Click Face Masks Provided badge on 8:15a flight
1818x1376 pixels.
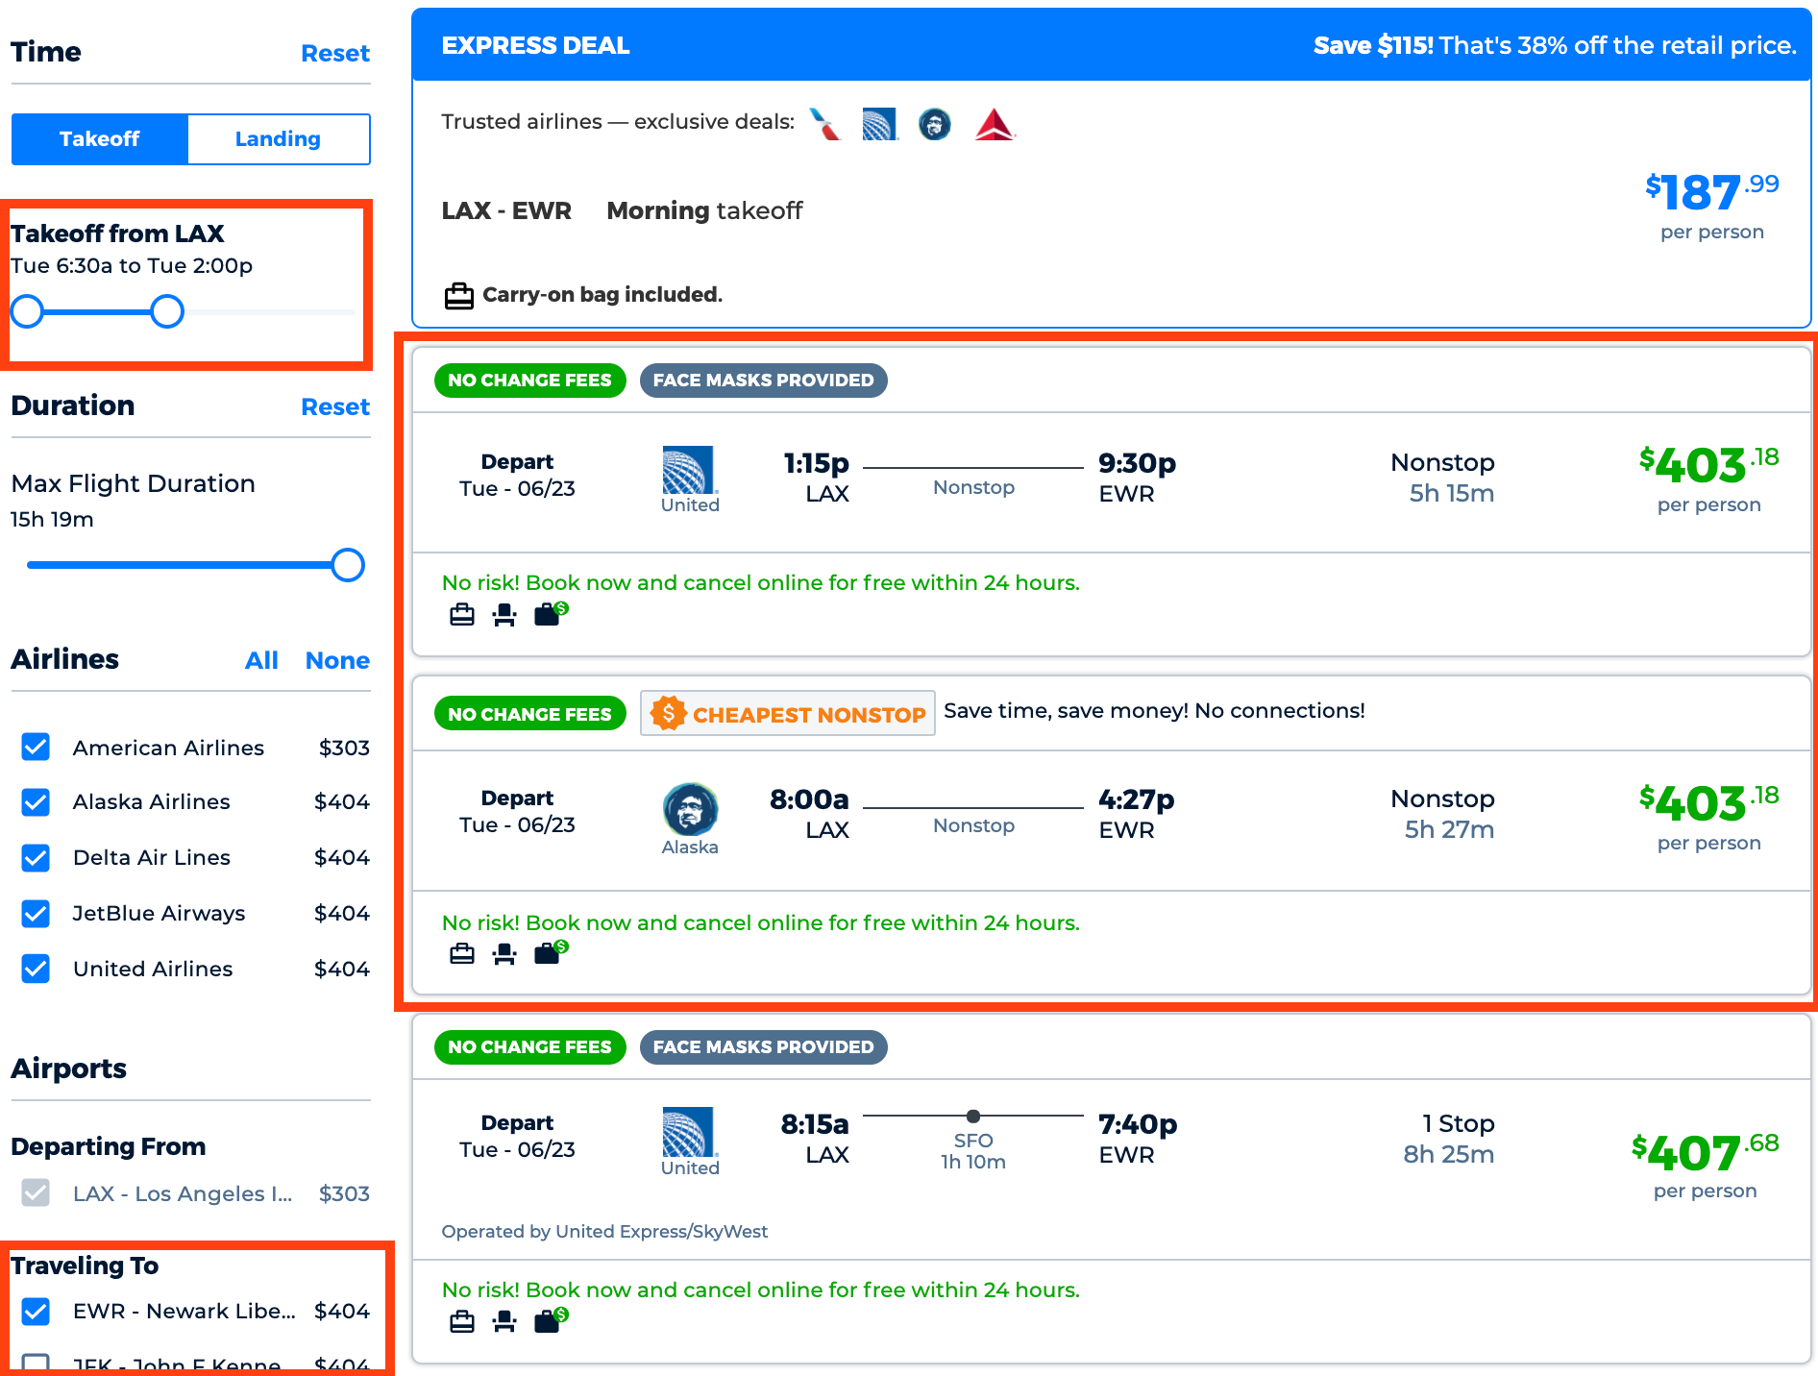click(x=764, y=1047)
